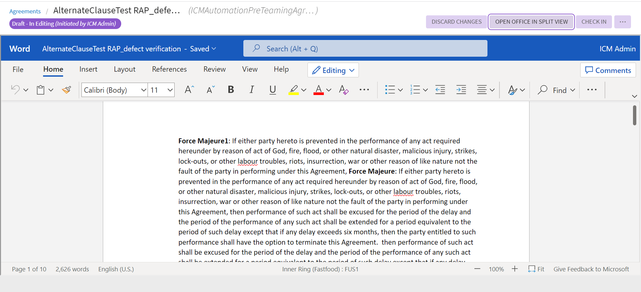This screenshot has height=292, width=641.
Task: Follow the Agreements breadcrumb link
Action: coord(25,11)
